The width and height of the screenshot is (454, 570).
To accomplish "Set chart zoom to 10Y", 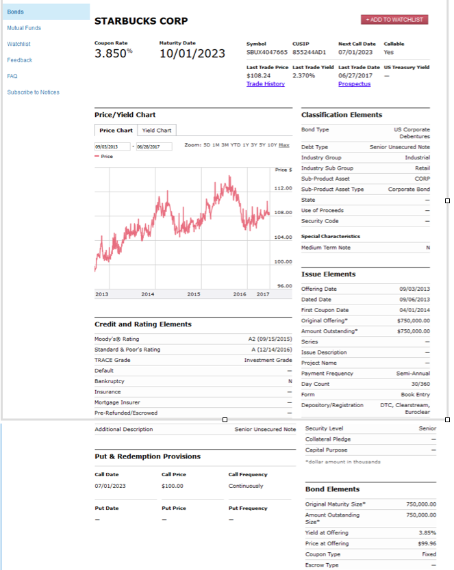I will (x=272, y=145).
